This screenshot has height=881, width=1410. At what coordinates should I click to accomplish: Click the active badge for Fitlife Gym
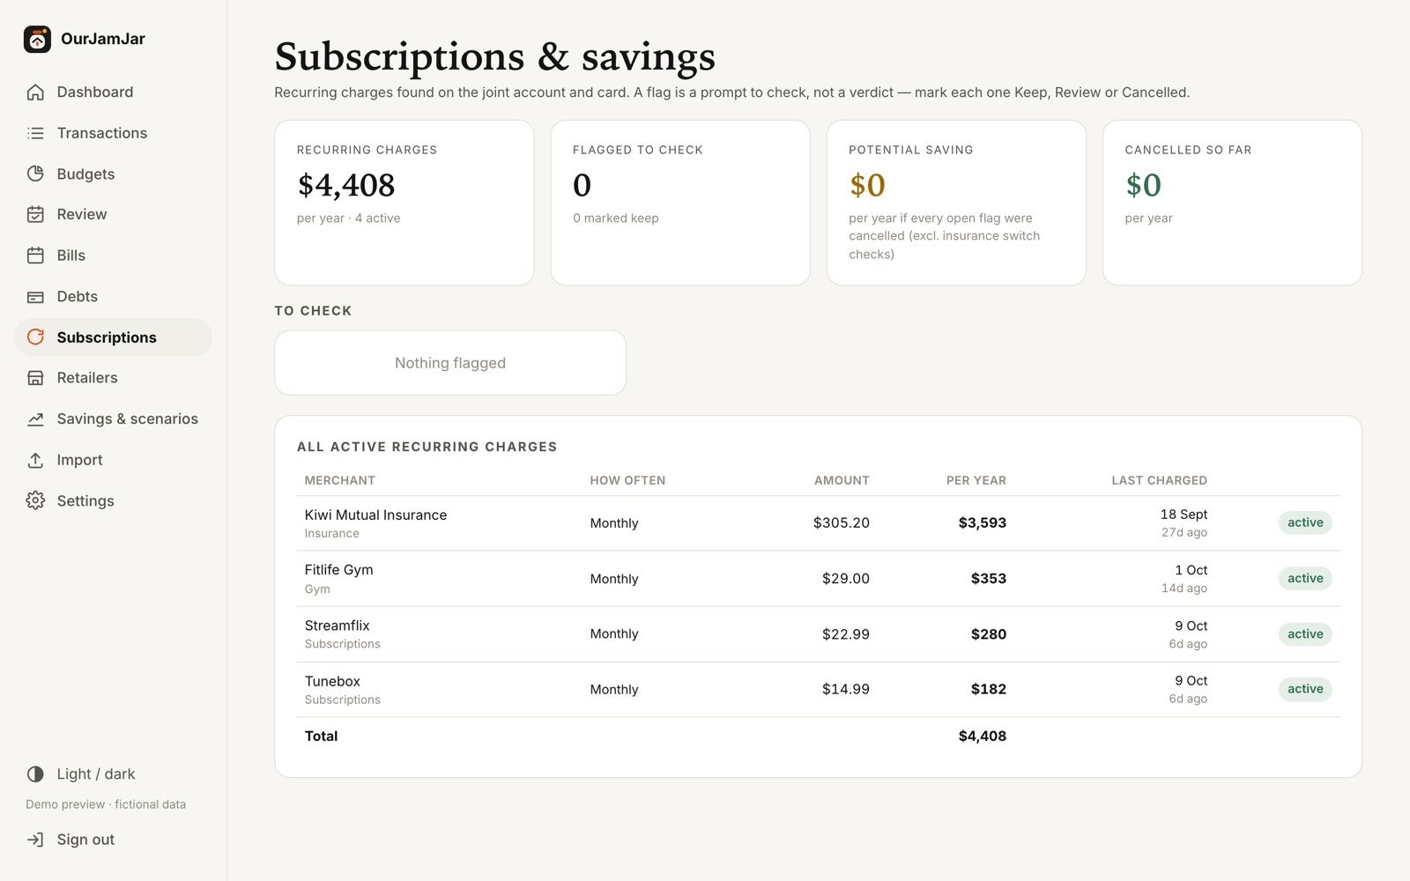pyautogui.click(x=1305, y=578)
